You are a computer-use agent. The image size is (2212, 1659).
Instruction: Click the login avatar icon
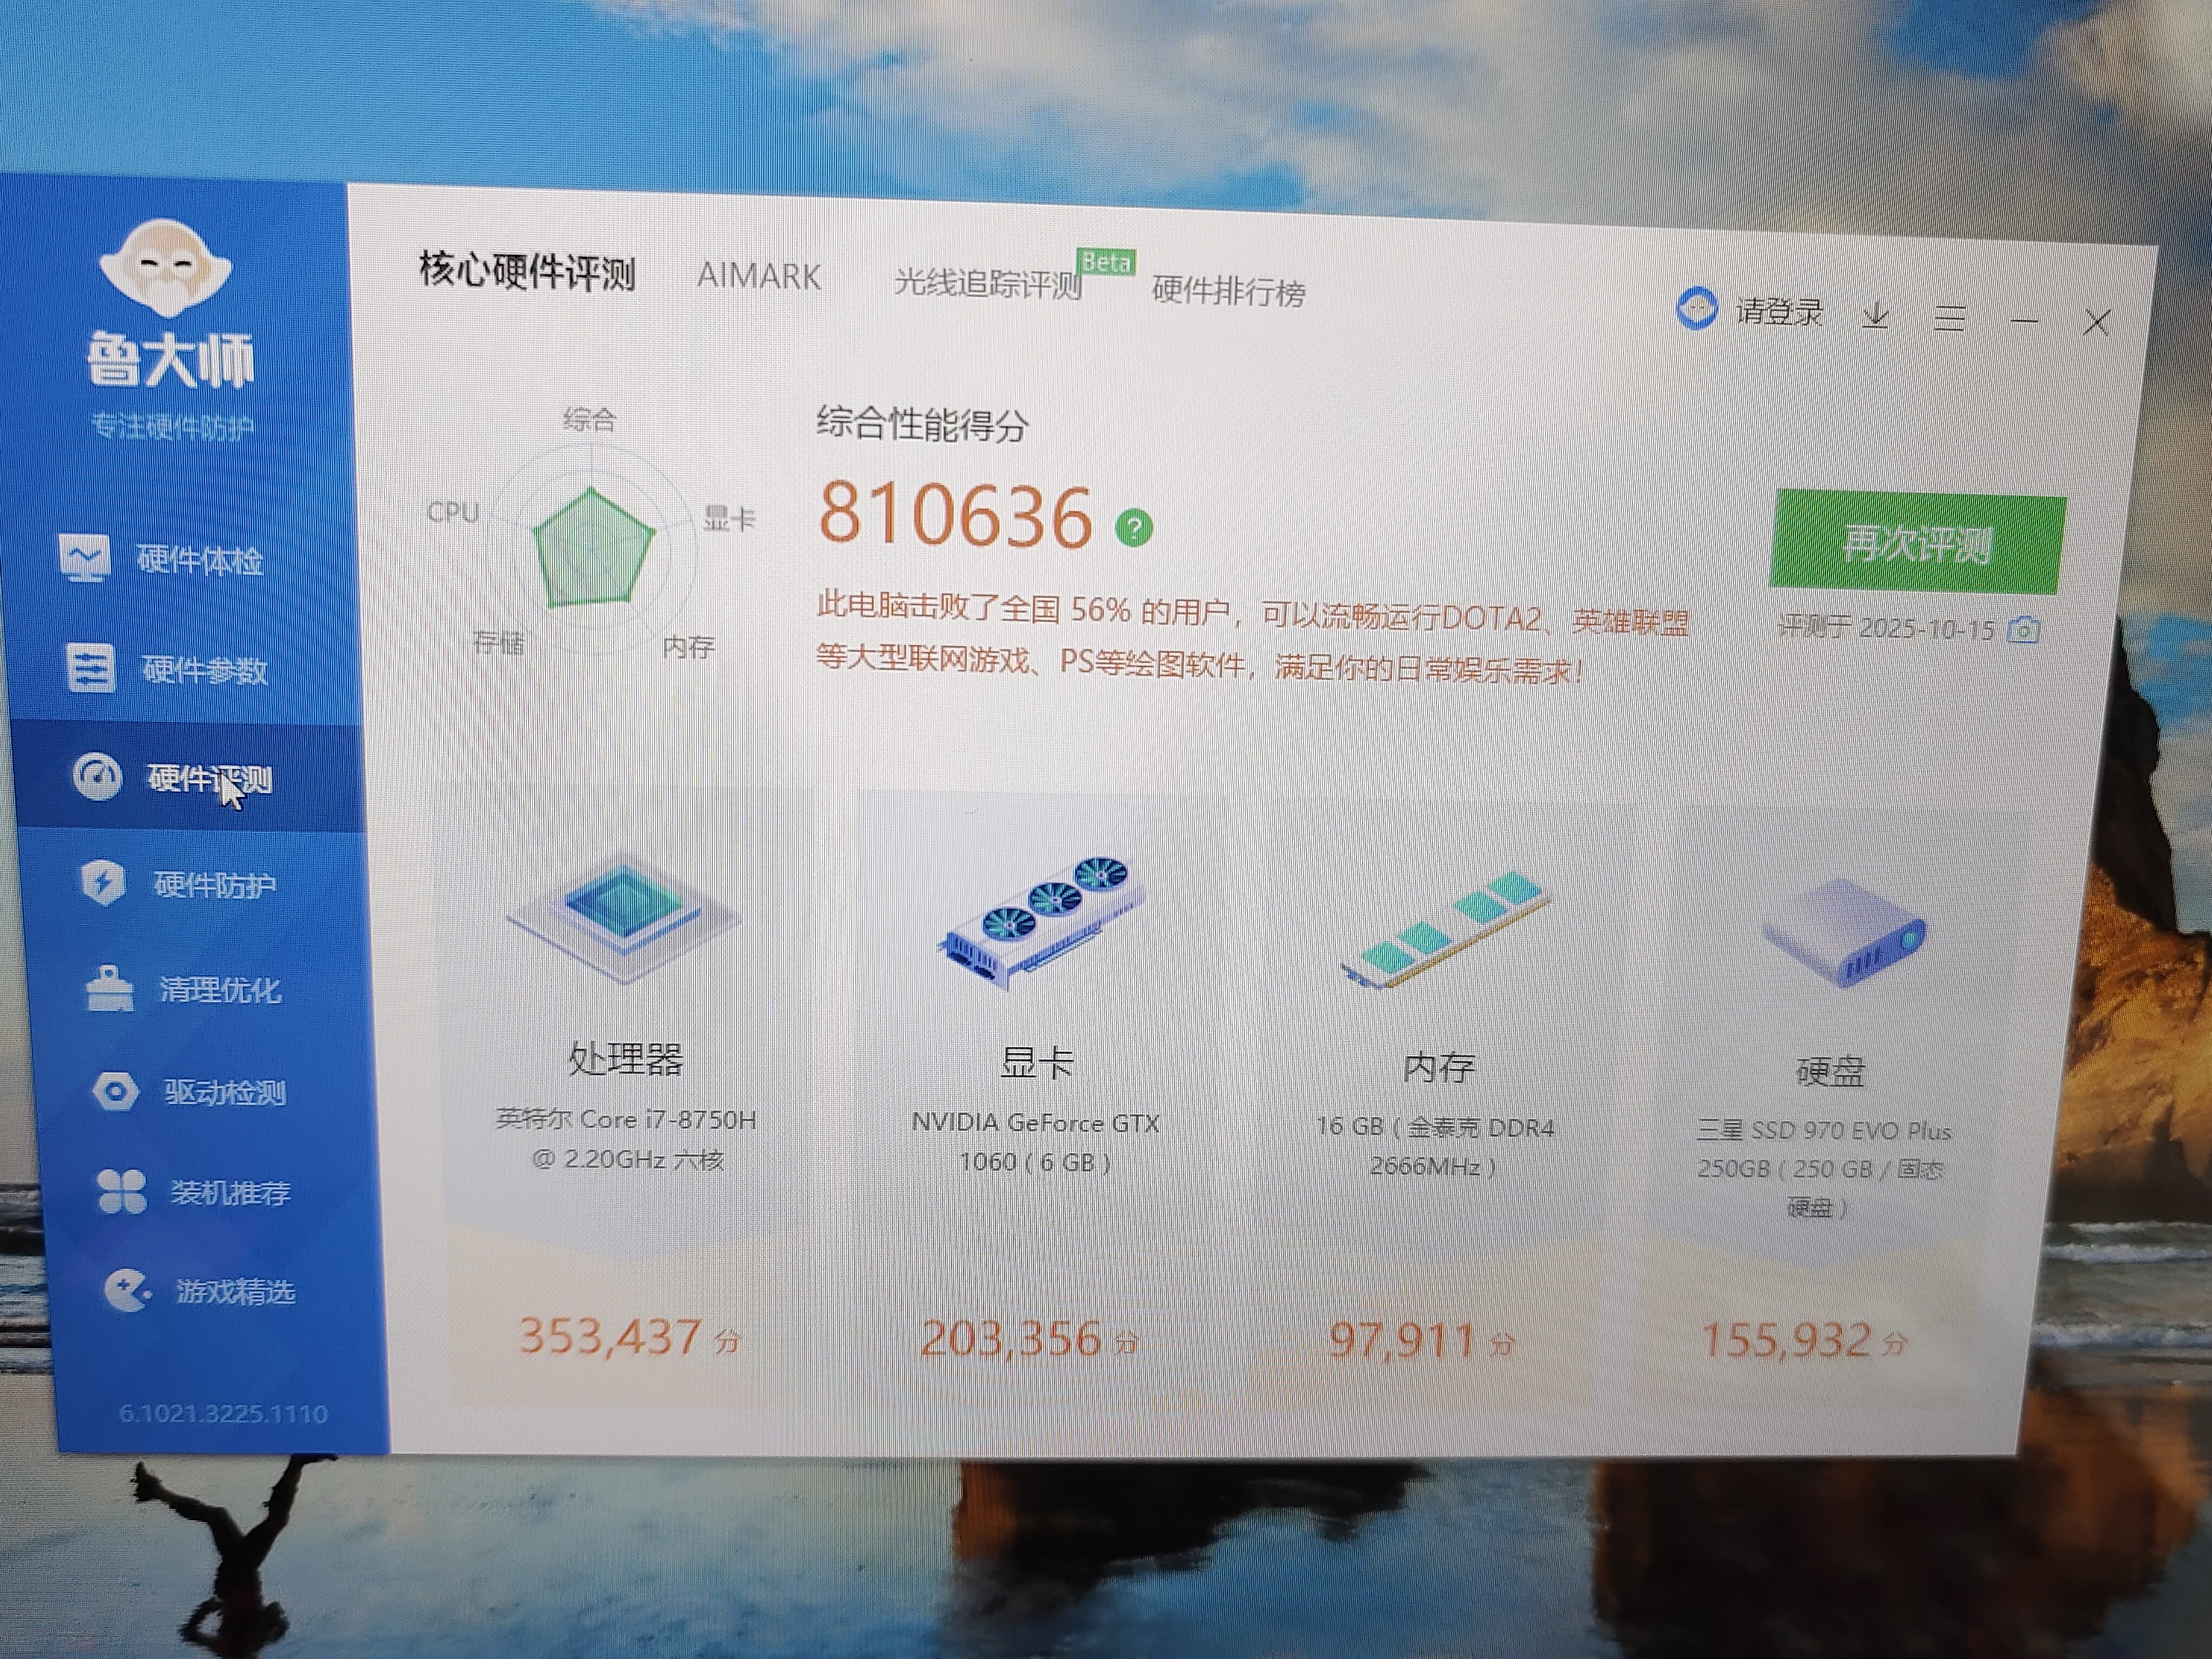[1696, 307]
